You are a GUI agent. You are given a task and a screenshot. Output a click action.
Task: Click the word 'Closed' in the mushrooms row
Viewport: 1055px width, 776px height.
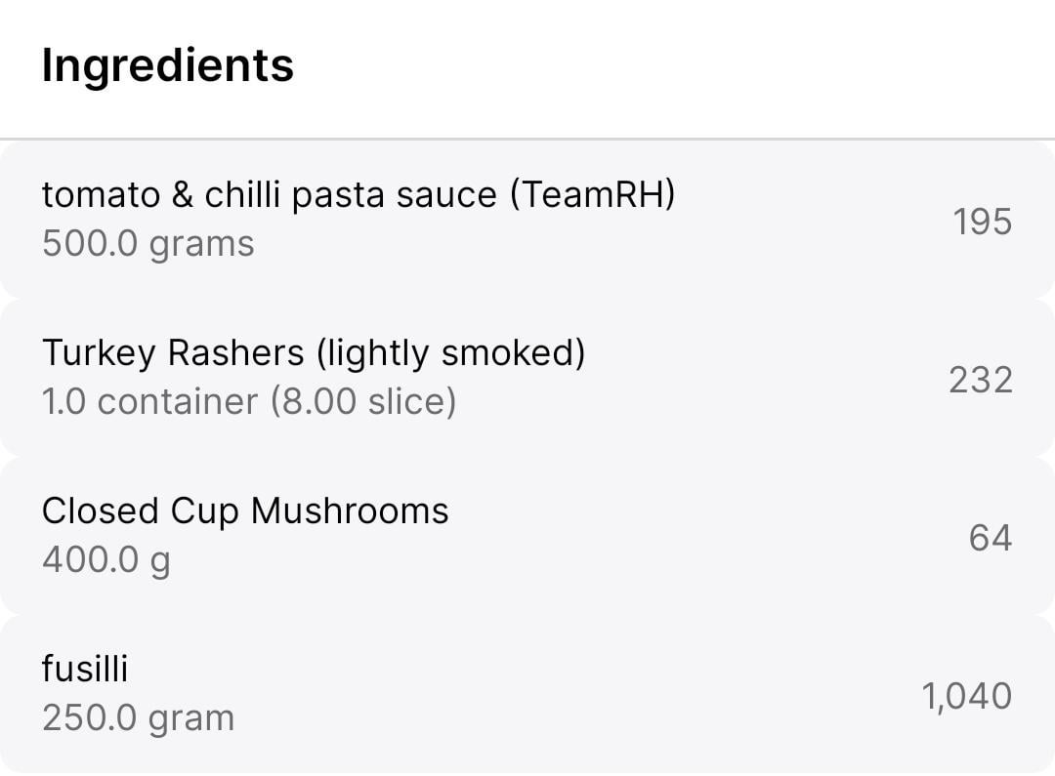(101, 511)
